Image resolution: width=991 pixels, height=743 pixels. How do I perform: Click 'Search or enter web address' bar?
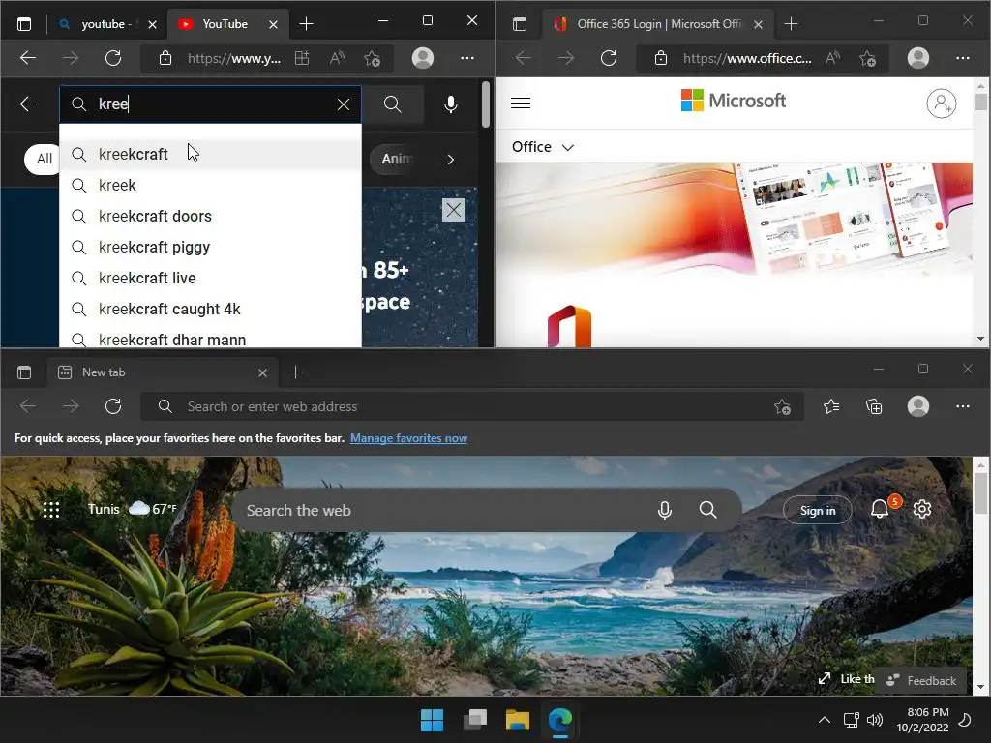(472, 406)
